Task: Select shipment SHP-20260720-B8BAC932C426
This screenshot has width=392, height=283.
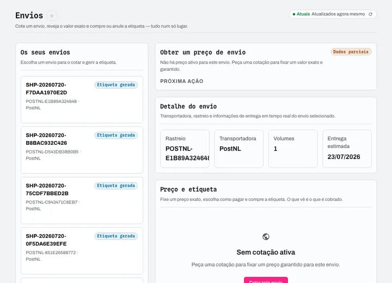Action: [82, 150]
